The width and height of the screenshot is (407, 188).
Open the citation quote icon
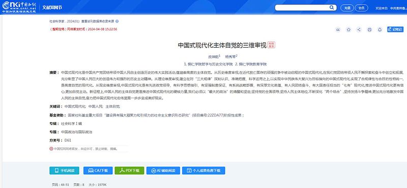click(338, 29)
